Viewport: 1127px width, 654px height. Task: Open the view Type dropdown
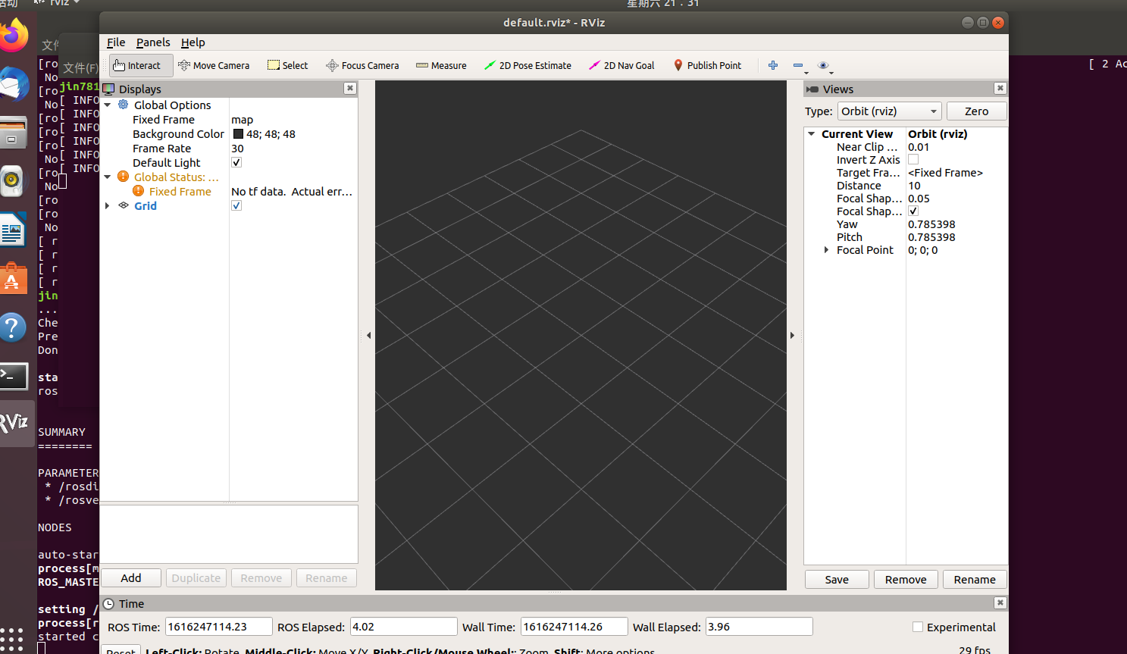pyautogui.click(x=889, y=111)
